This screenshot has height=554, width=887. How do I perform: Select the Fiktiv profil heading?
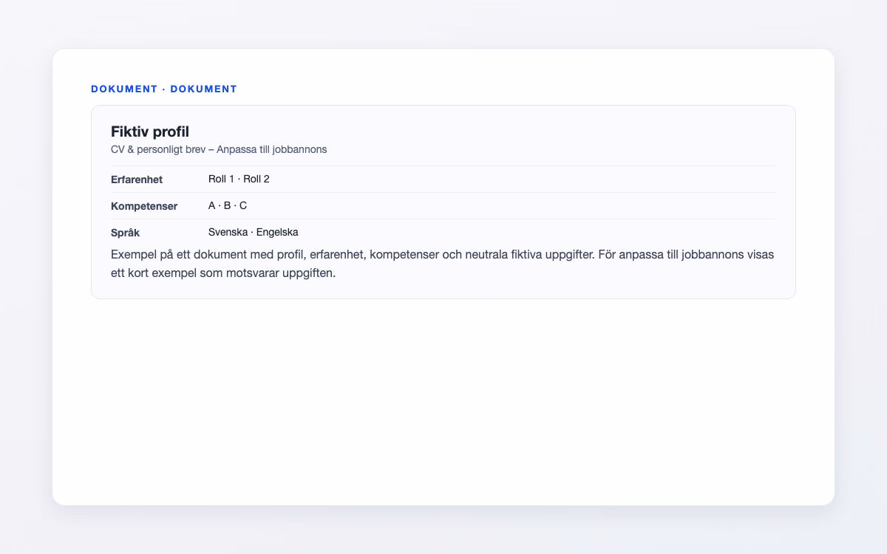point(150,132)
